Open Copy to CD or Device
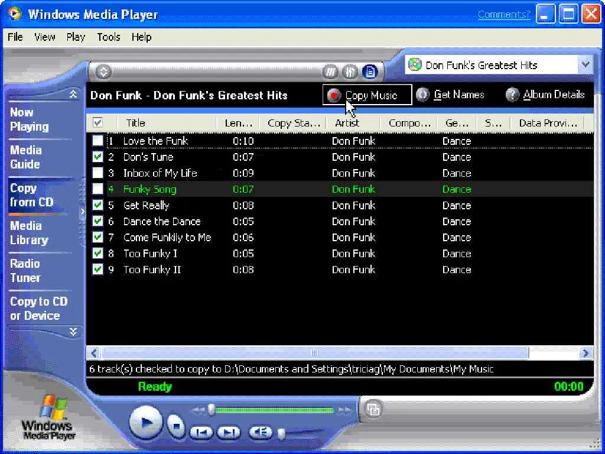This screenshot has width=605, height=454. (38, 309)
